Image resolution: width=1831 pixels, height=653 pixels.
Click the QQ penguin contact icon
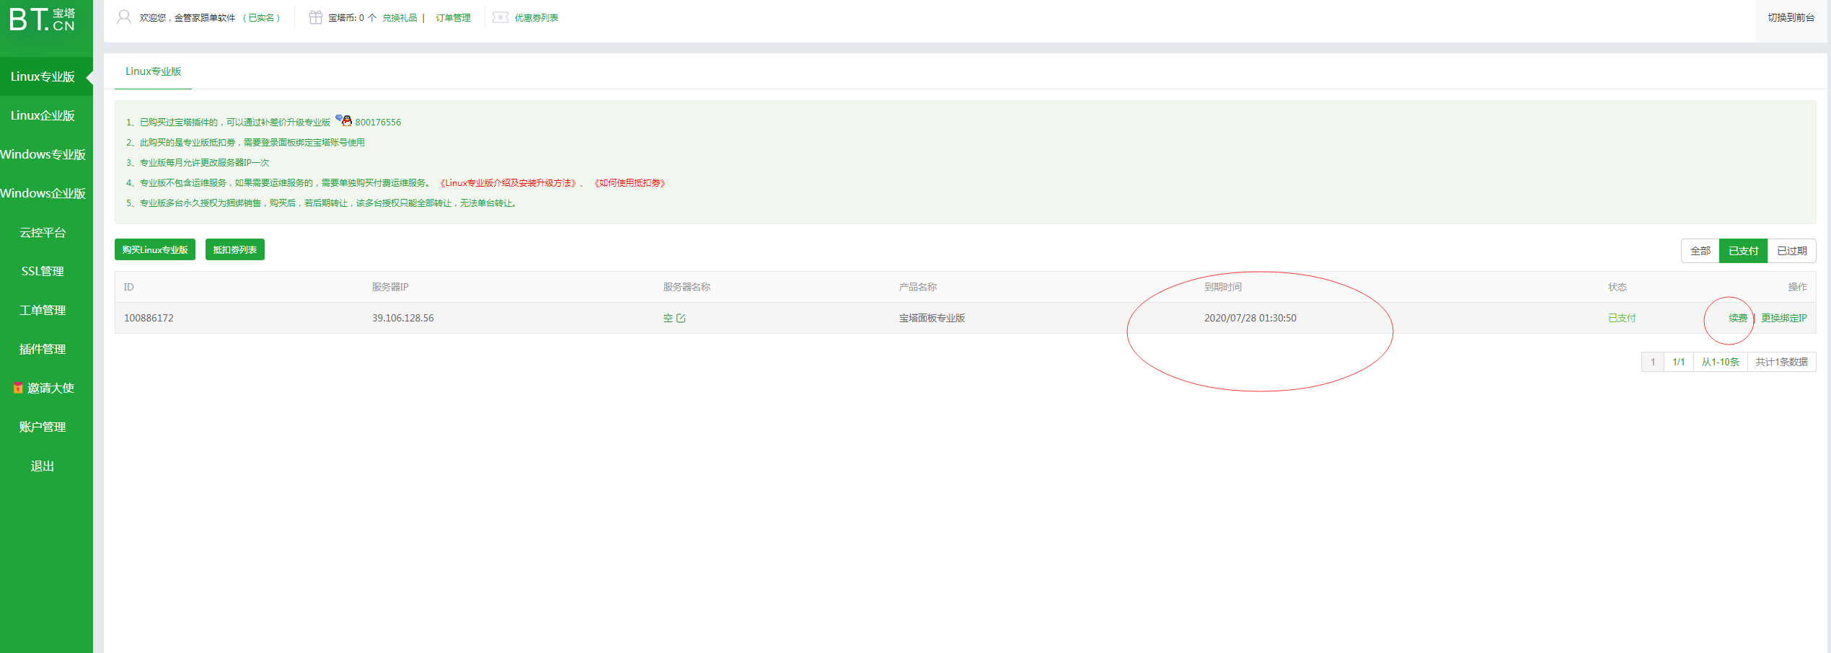[343, 120]
